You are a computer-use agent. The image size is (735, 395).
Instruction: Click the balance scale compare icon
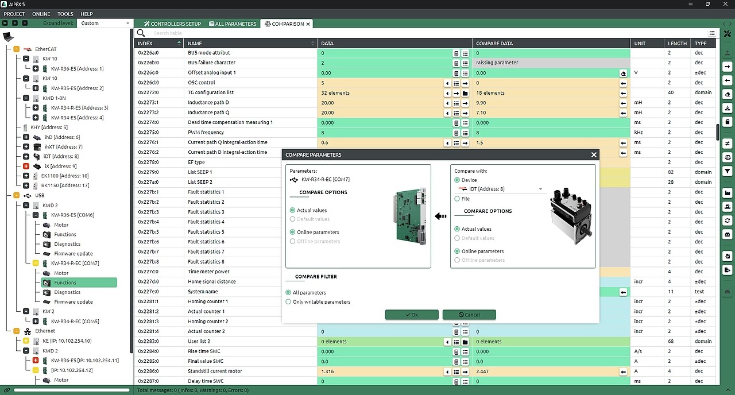click(x=728, y=157)
